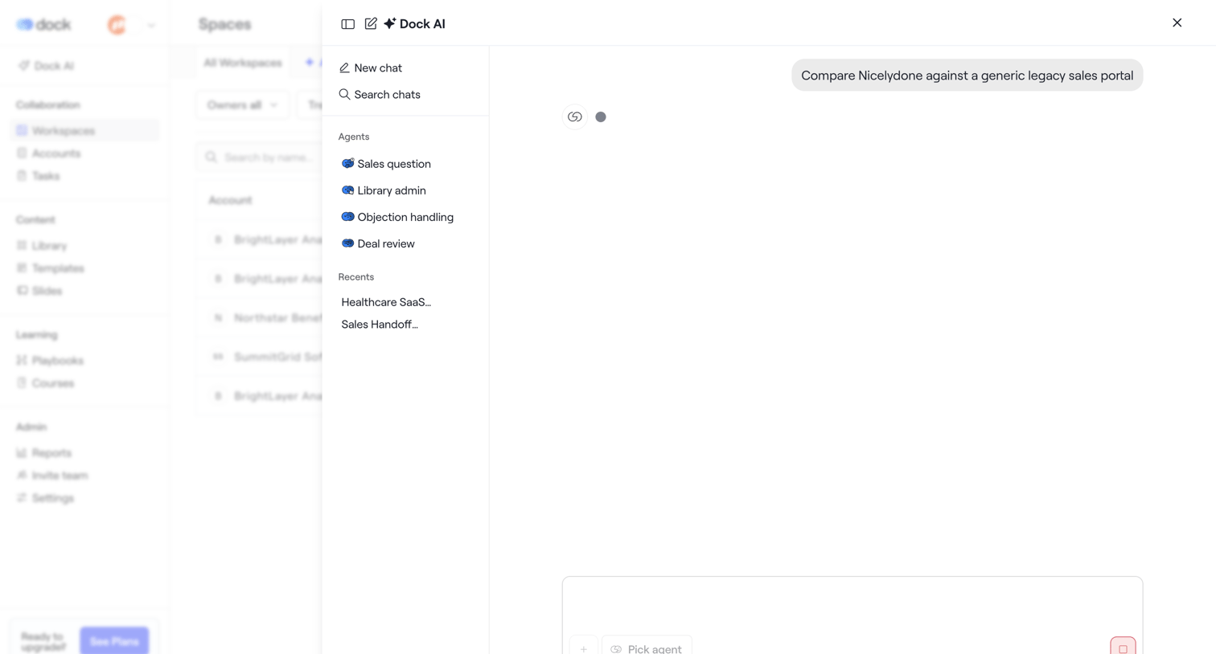
Task: Click the dock logo in the background sidebar
Action: (x=43, y=25)
